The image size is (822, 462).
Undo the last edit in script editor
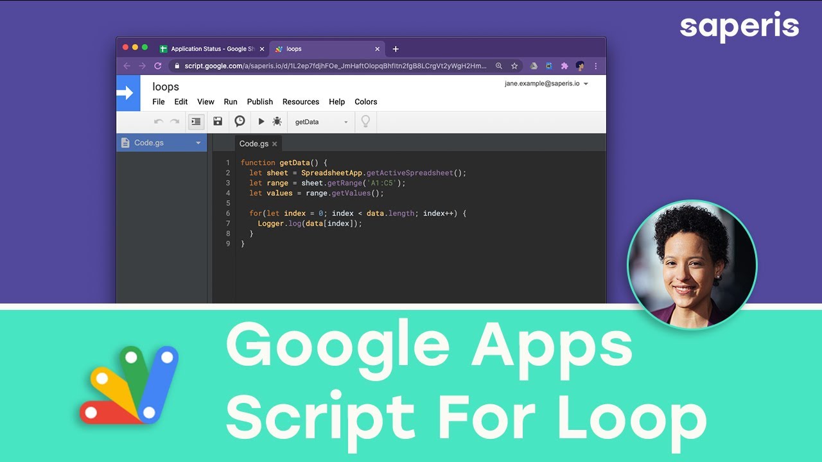pyautogui.click(x=158, y=121)
